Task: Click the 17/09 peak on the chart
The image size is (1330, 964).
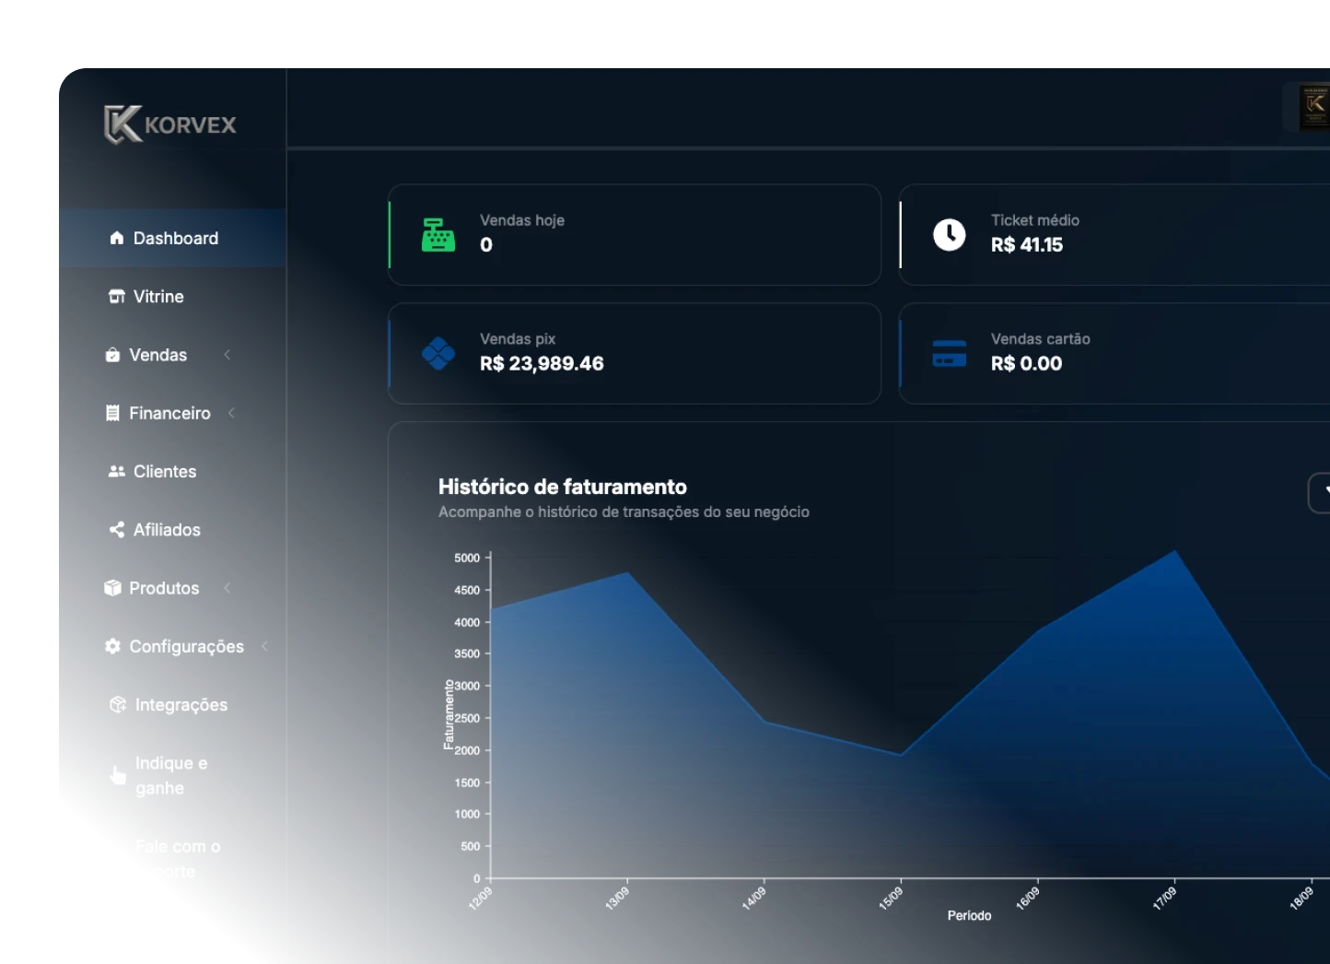Action: point(1174,551)
